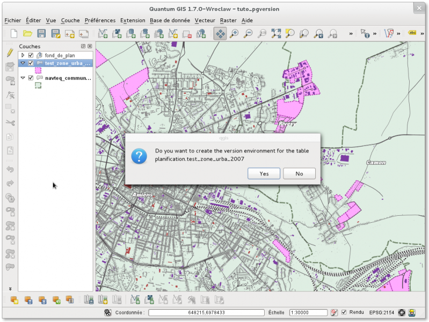This screenshot has height=322, width=429.
Task: Open the Extension menu
Action: click(x=133, y=20)
